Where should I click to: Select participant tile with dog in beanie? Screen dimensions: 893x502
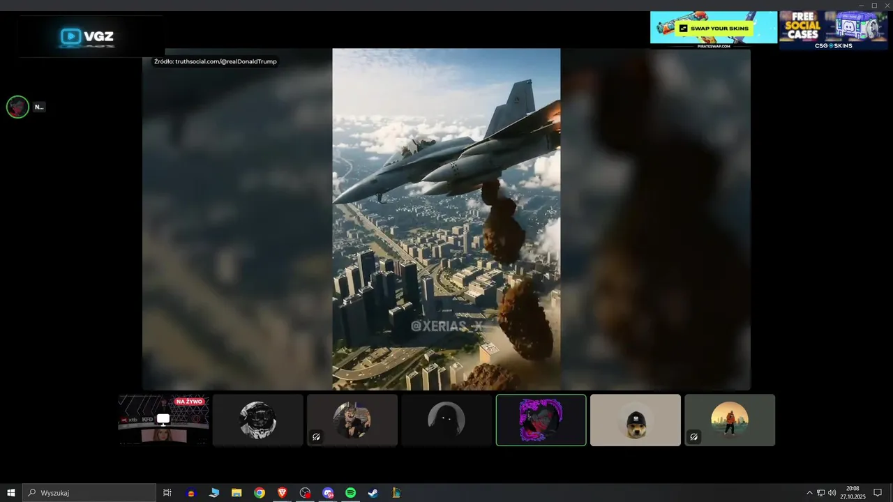tap(636, 420)
